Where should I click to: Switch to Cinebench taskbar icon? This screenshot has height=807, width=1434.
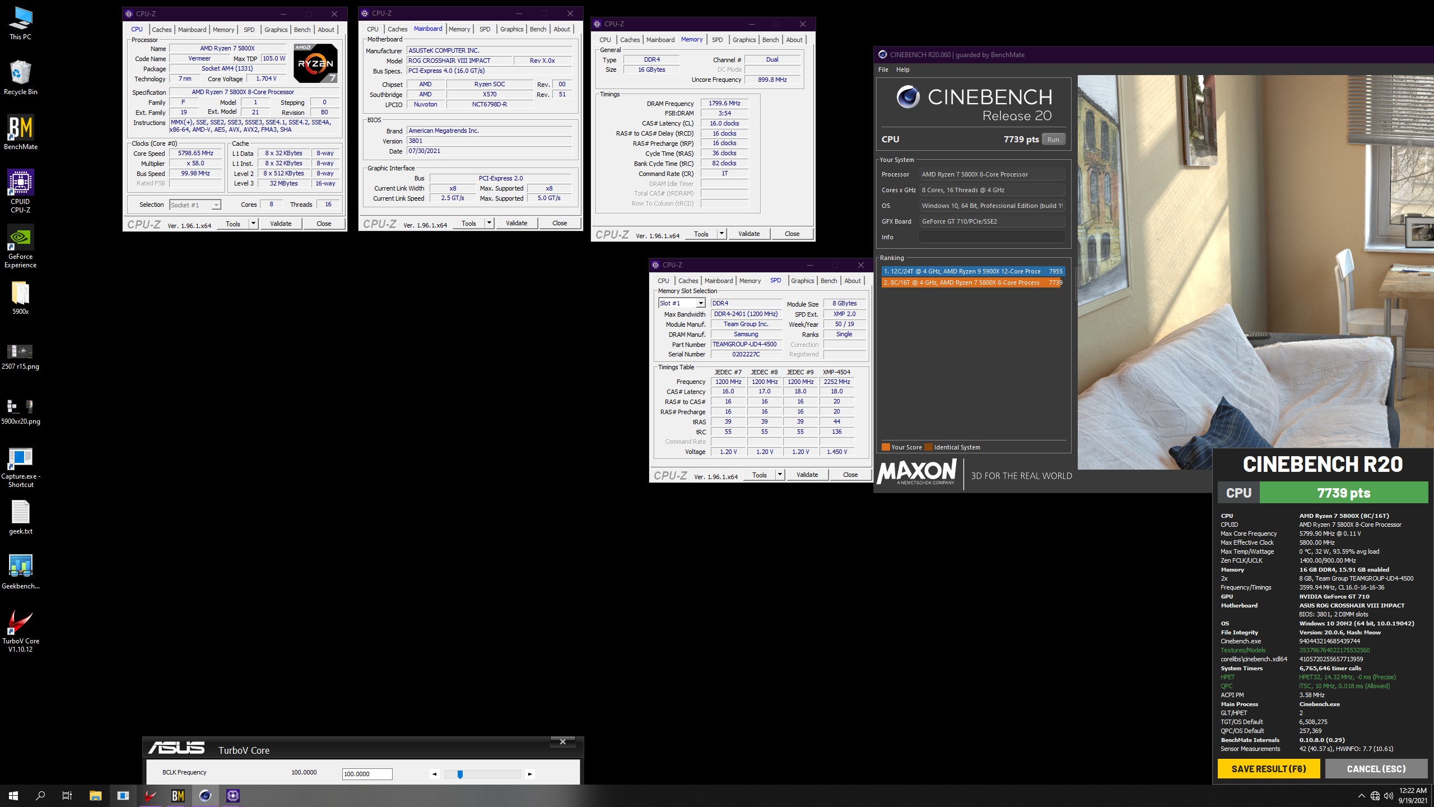[x=206, y=796]
